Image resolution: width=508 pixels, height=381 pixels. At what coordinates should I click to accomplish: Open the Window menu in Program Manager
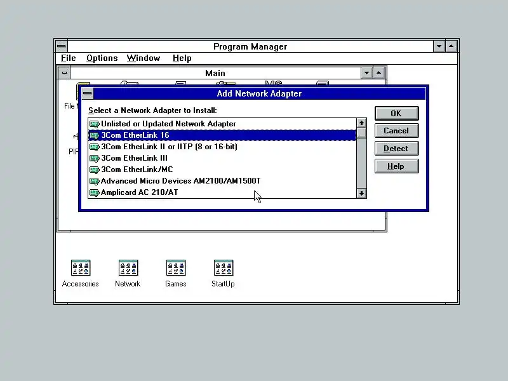[x=144, y=58]
